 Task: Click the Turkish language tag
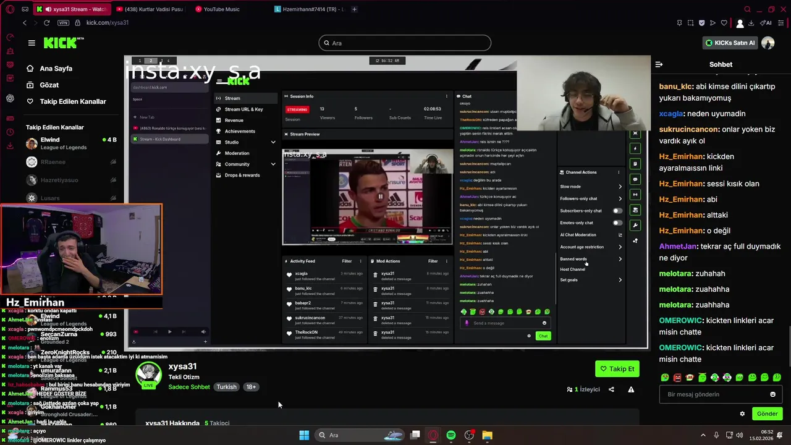(x=226, y=387)
